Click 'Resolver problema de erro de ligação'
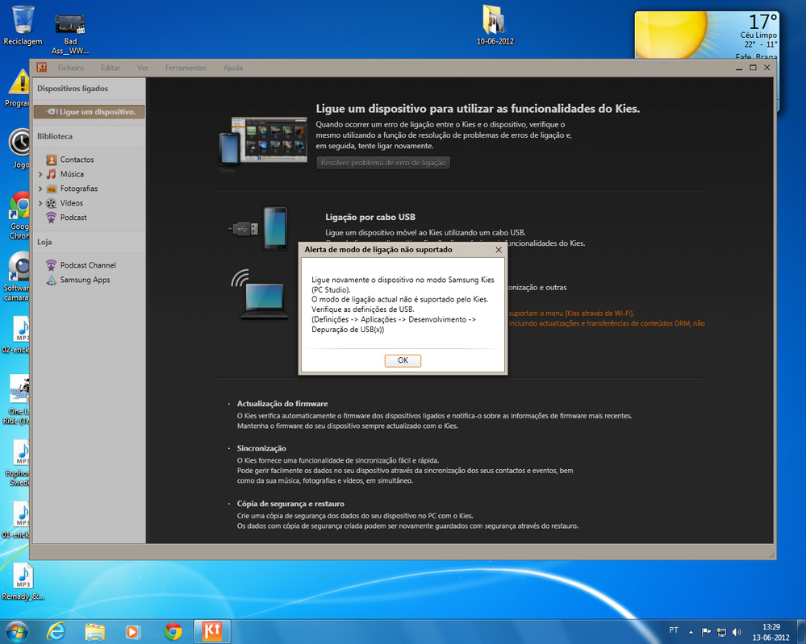 click(382, 162)
